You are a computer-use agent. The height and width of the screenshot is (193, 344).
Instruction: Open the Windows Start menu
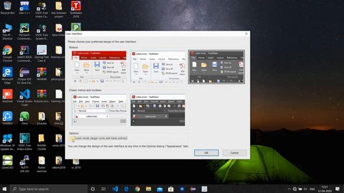[x=5, y=189]
